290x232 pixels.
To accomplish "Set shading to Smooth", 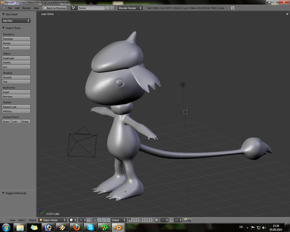I will tap(16, 77).
